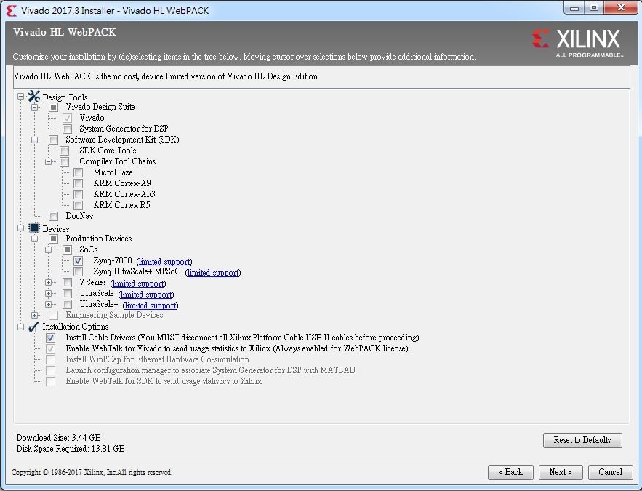The width and height of the screenshot is (642, 491).
Task: Check the ARM Cortex-A53 box
Action: 79,194
